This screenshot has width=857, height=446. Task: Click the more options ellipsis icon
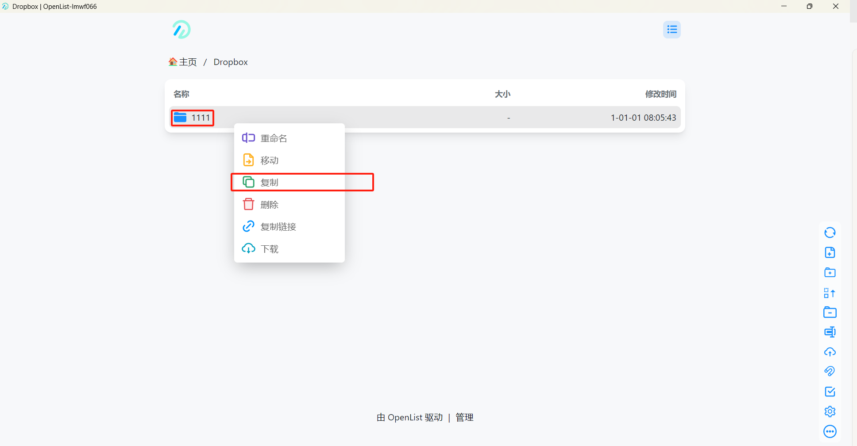830,431
